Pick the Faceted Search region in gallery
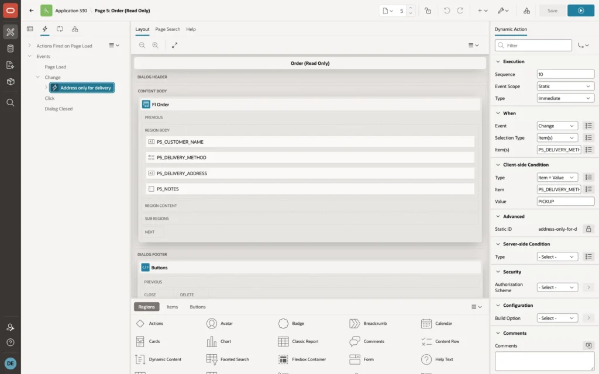The image size is (599, 374). (228, 359)
